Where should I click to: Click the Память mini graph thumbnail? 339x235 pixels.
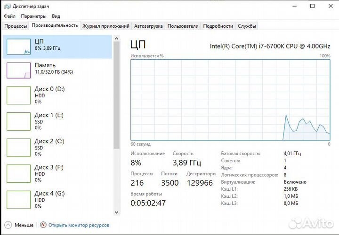[18, 70]
